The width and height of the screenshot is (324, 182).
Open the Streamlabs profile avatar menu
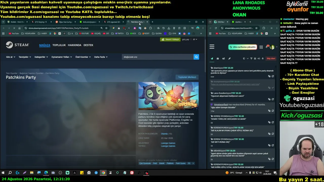tap(272, 47)
